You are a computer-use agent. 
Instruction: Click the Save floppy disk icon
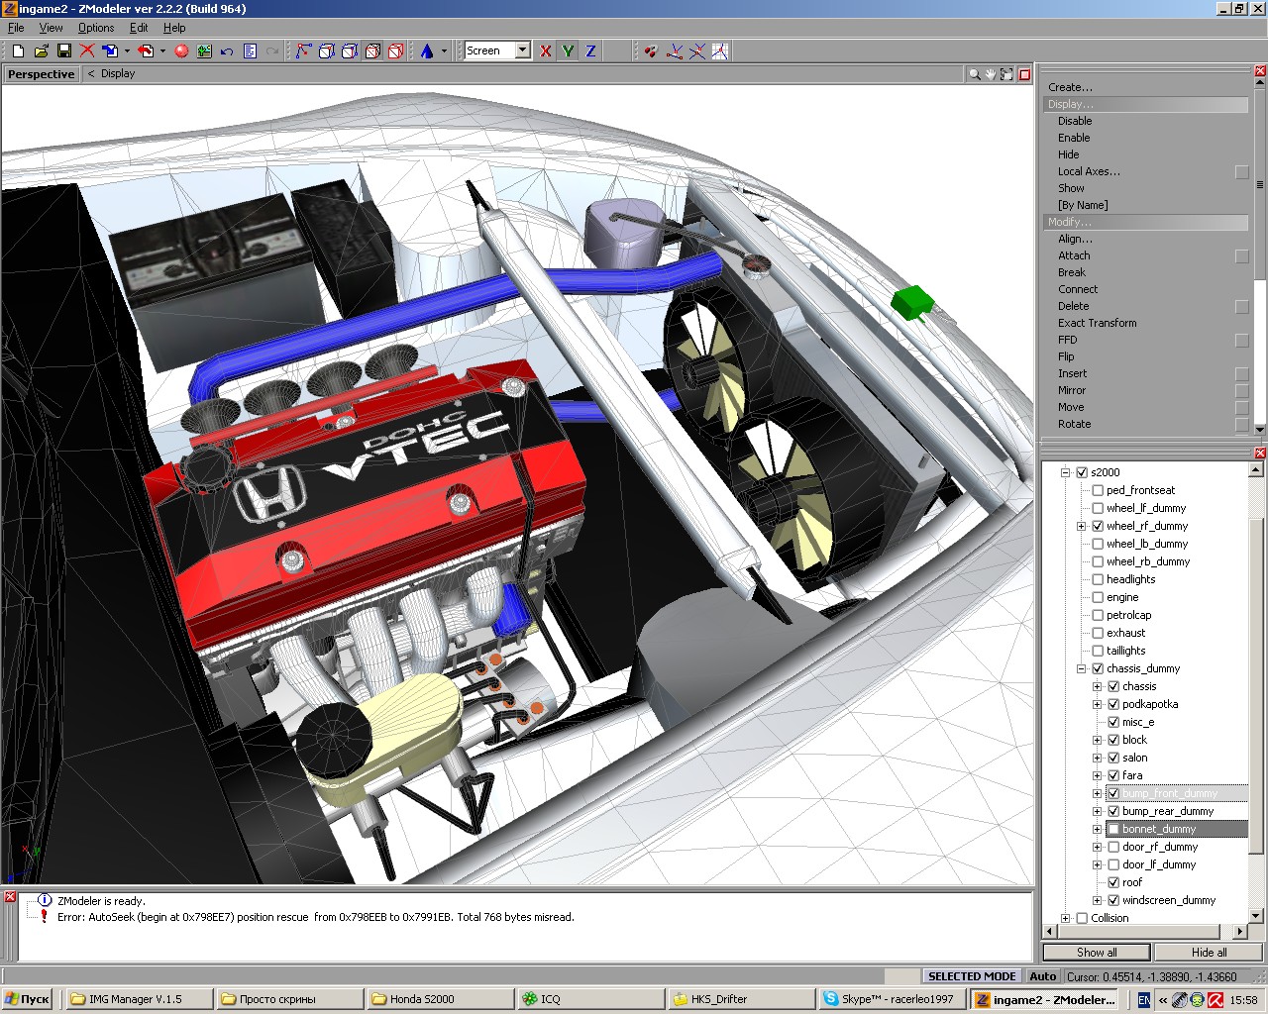(x=63, y=51)
